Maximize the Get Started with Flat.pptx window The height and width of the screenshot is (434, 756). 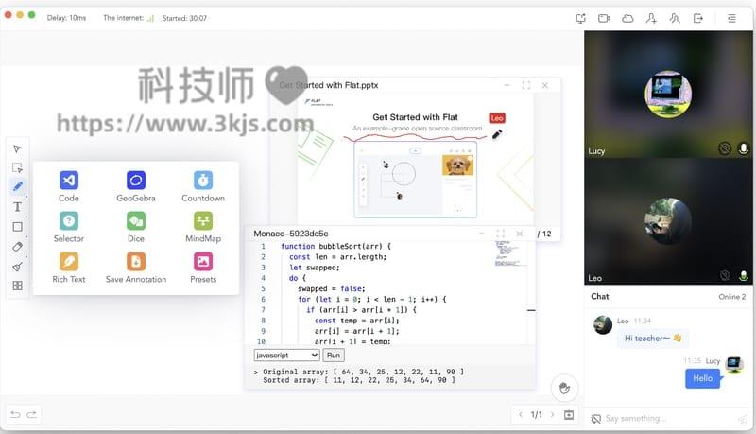tap(526, 85)
